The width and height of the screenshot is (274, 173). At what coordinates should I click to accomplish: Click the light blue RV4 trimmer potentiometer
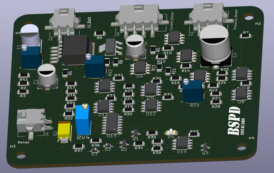pos(83,119)
